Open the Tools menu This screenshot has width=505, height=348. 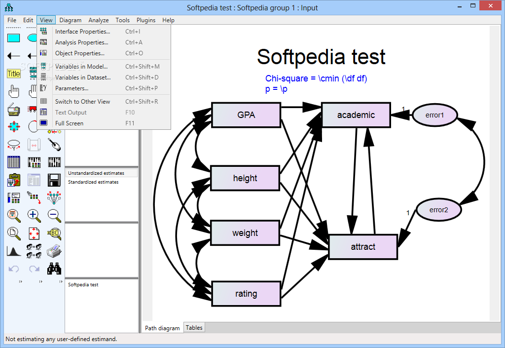coord(122,20)
